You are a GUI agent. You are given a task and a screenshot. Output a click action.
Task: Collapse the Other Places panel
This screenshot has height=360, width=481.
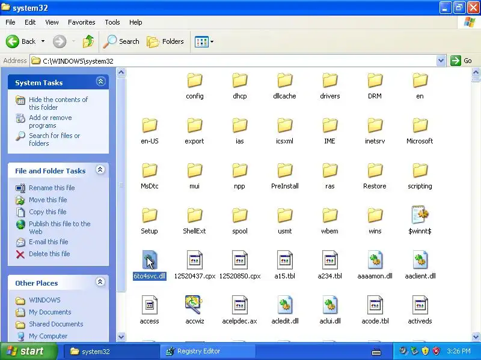pos(100,282)
